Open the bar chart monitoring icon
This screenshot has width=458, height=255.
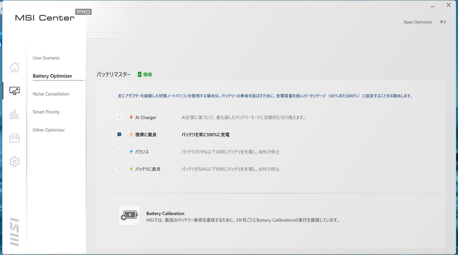pos(14,115)
